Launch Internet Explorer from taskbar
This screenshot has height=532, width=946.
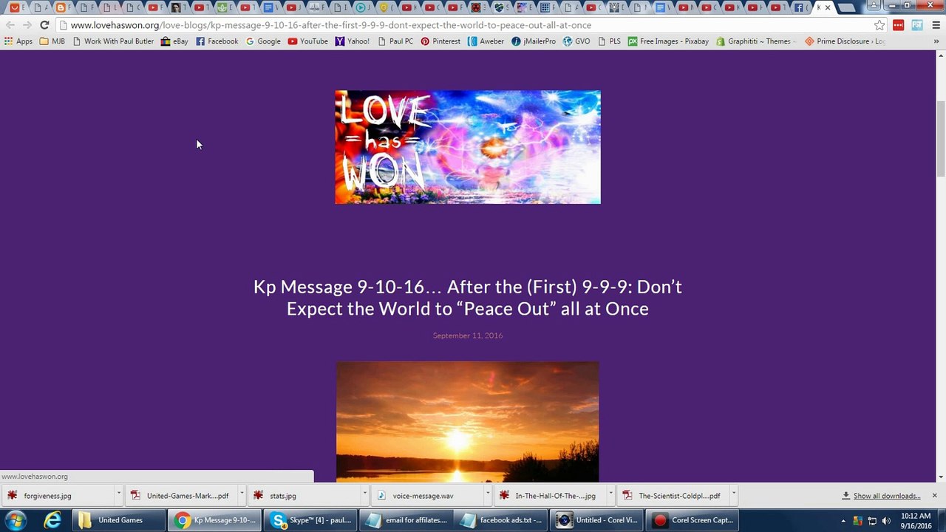(52, 520)
